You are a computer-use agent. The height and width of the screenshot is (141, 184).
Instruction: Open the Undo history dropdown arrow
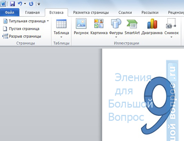(x=25, y=4)
